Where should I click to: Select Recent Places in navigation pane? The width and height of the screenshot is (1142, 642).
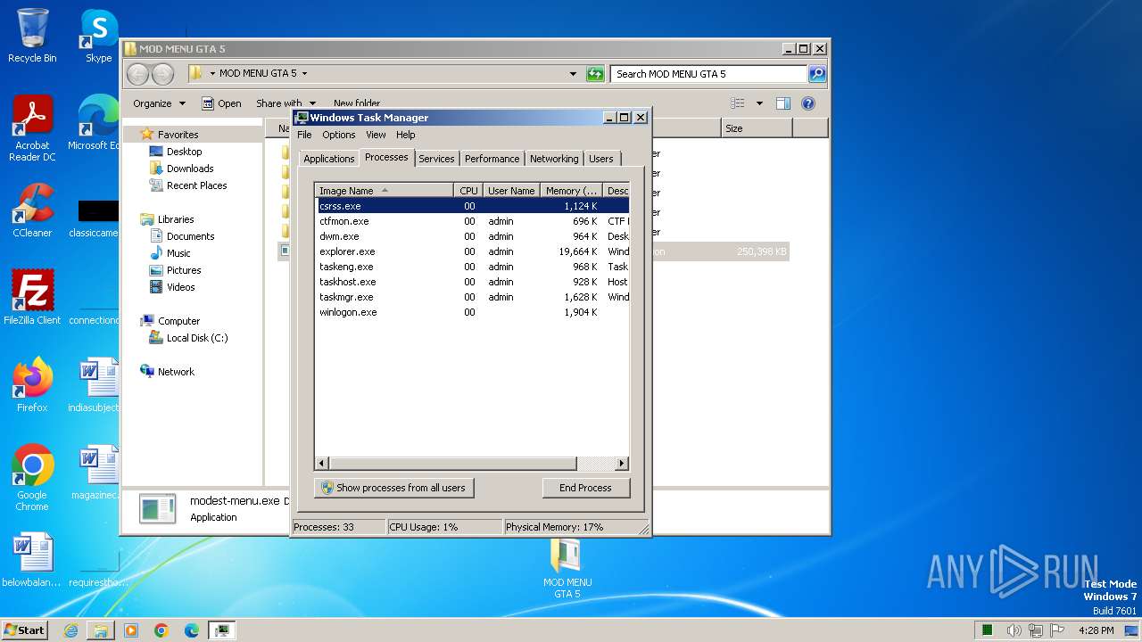tap(196, 185)
